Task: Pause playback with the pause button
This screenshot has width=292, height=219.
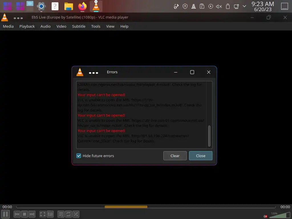Action: (x=6, y=214)
